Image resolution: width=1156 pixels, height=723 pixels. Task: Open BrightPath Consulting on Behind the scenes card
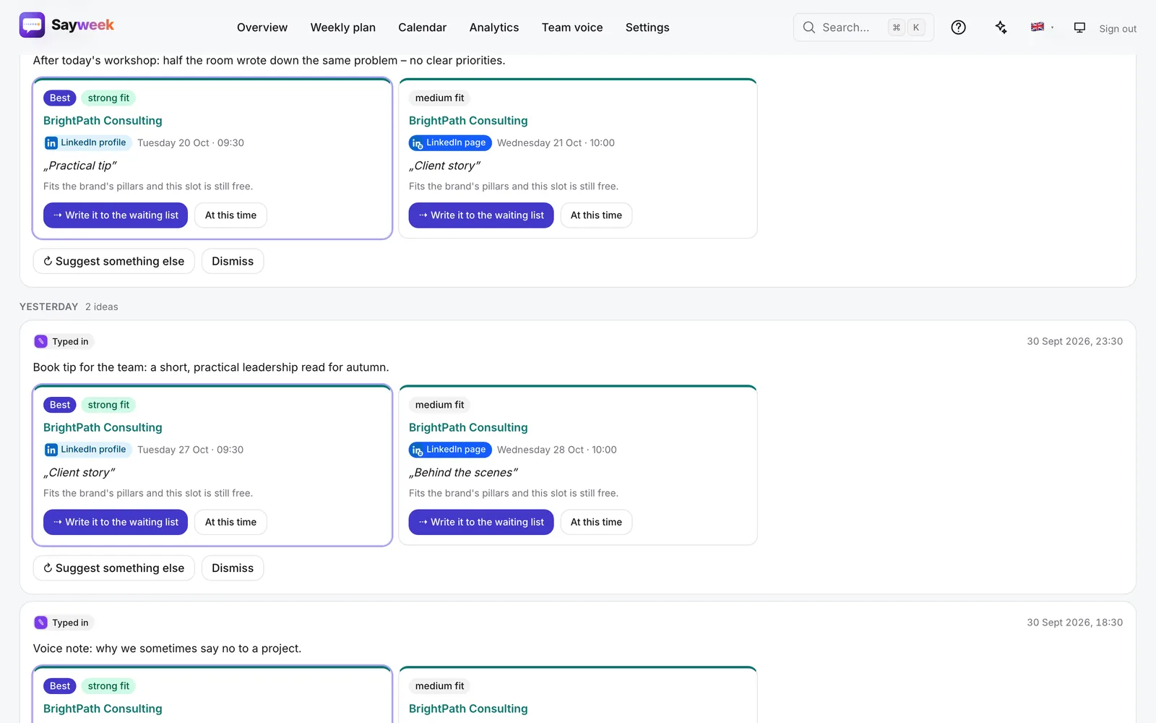[468, 427]
